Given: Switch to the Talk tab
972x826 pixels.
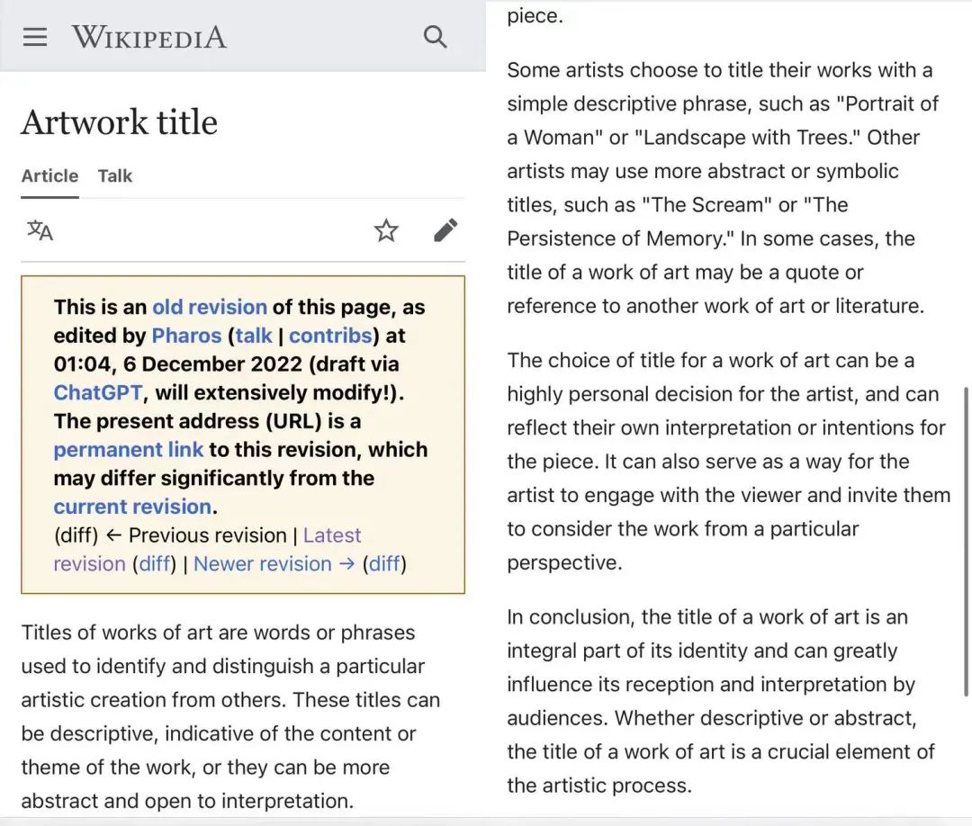Looking at the screenshot, I should coord(115,176).
